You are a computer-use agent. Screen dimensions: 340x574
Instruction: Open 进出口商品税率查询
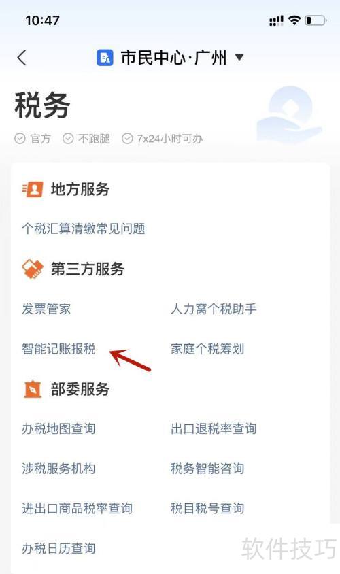tap(78, 509)
